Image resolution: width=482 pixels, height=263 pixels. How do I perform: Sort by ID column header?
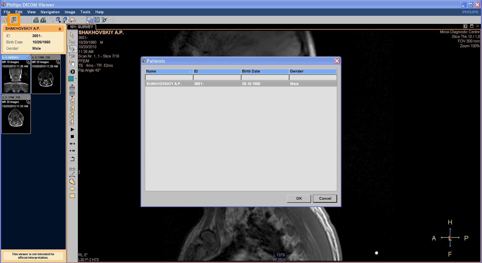217,71
